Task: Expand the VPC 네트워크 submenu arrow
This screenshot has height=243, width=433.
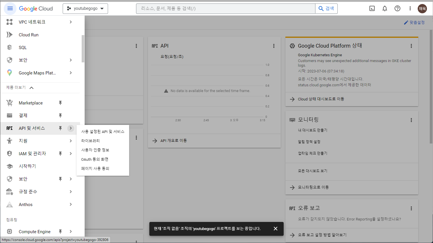Action: [71, 22]
